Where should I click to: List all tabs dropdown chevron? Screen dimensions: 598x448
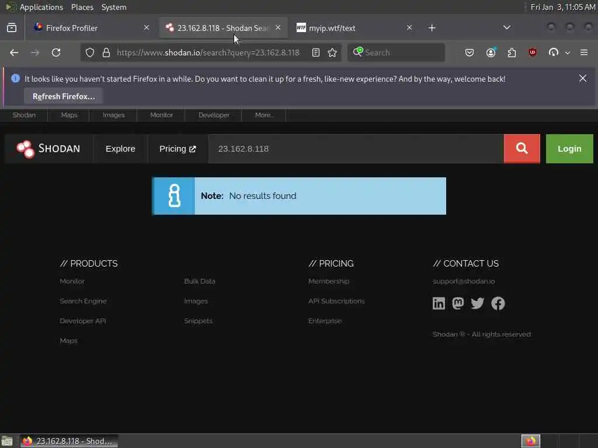(506, 27)
